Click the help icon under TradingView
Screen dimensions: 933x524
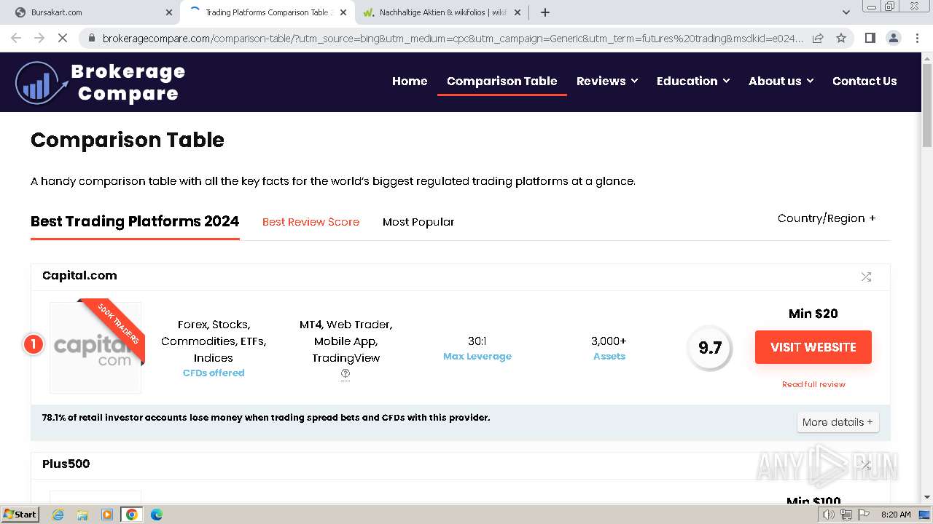tap(346, 373)
